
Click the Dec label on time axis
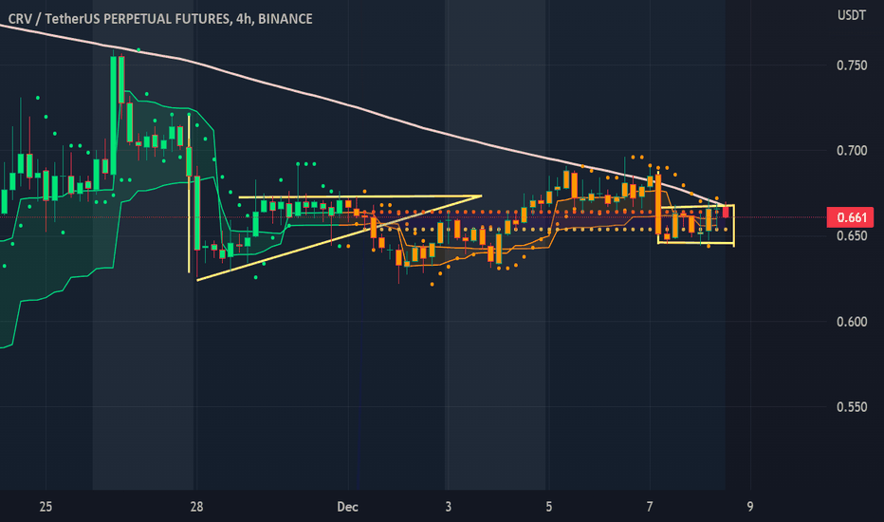[x=347, y=507]
